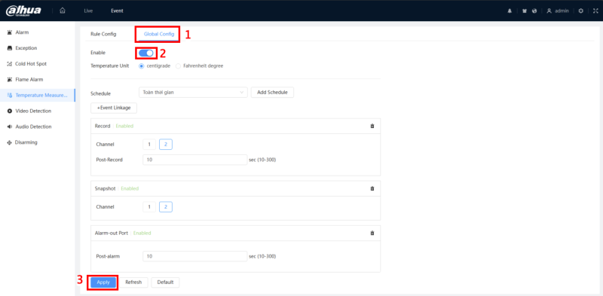The height and width of the screenshot is (296, 603).
Task: Open the language globe icon
Action: click(x=534, y=11)
